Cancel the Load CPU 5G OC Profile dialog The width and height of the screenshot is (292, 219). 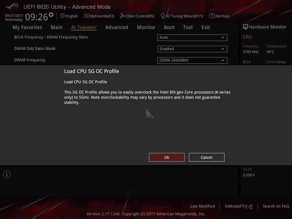(206, 157)
